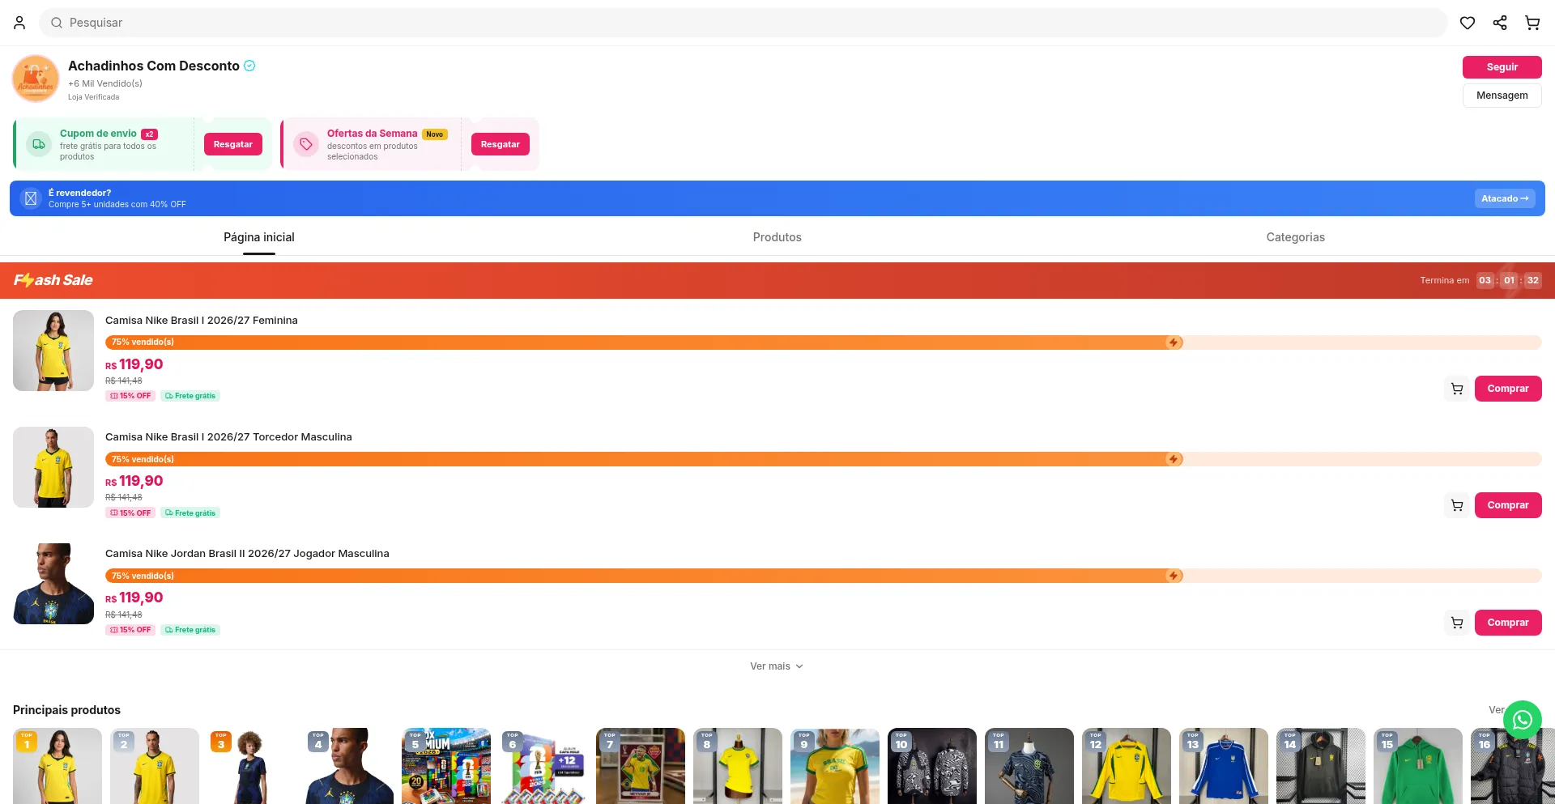Buy the Torcedor Masculina shirt
The image size is (1555, 804).
[1508, 505]
